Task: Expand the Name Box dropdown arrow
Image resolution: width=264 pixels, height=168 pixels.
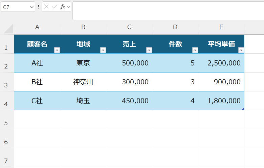Action: pyautogui.click(x=32, y=7)
